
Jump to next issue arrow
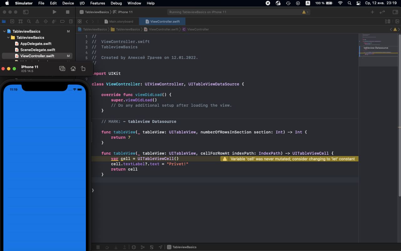[x=399, y=29]
